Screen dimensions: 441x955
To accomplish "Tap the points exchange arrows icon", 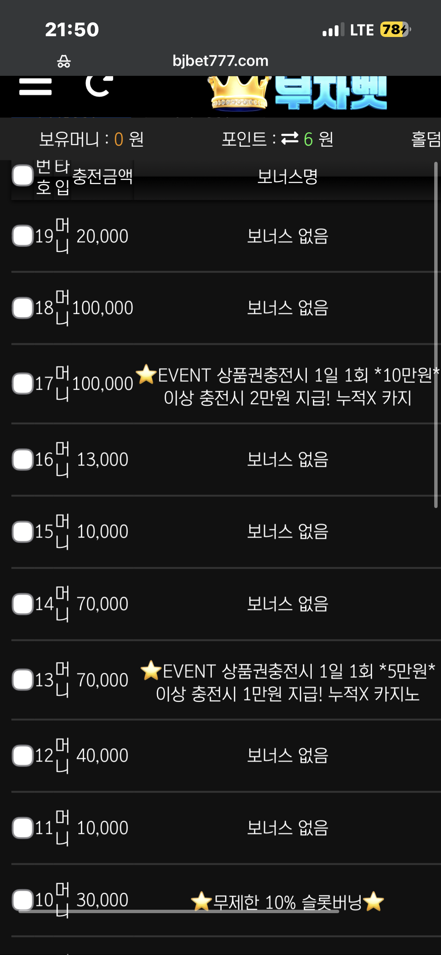I will (x=290, y=138).
